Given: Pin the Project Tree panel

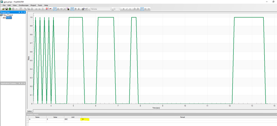Looking at the screenshot, I should pos(22,12).
